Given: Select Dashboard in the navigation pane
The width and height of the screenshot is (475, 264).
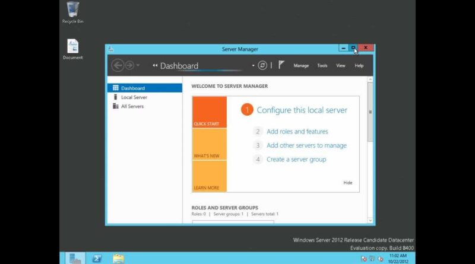Looking at the screenshot, I should coord(145,88).
